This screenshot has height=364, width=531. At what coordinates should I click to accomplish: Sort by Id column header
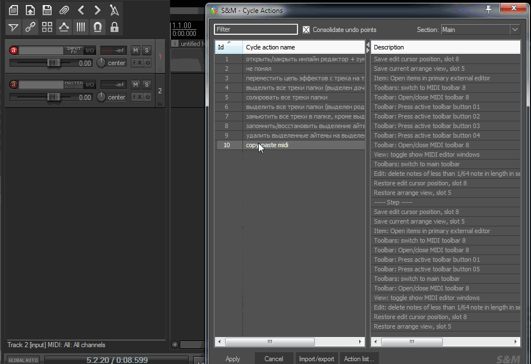[228, 47]
